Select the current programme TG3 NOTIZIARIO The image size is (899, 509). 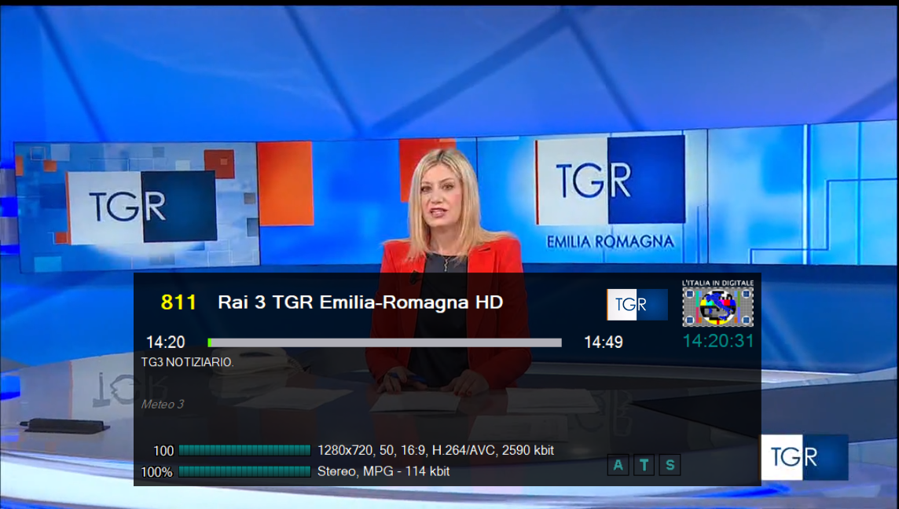pyautogui.click(x=187, y=363)
